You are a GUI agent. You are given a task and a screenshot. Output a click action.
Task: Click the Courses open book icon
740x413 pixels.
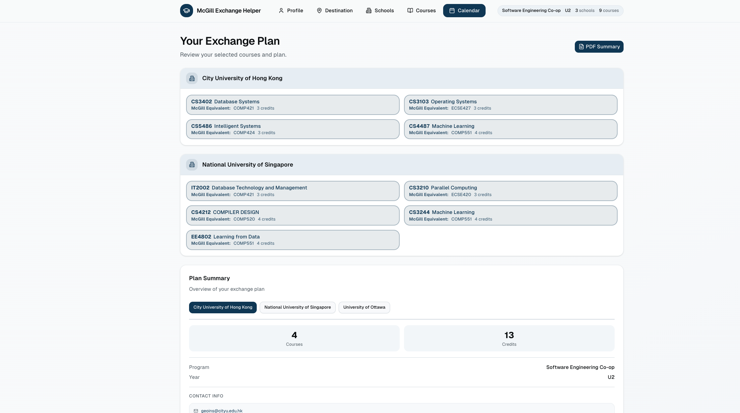click(410, 11)
